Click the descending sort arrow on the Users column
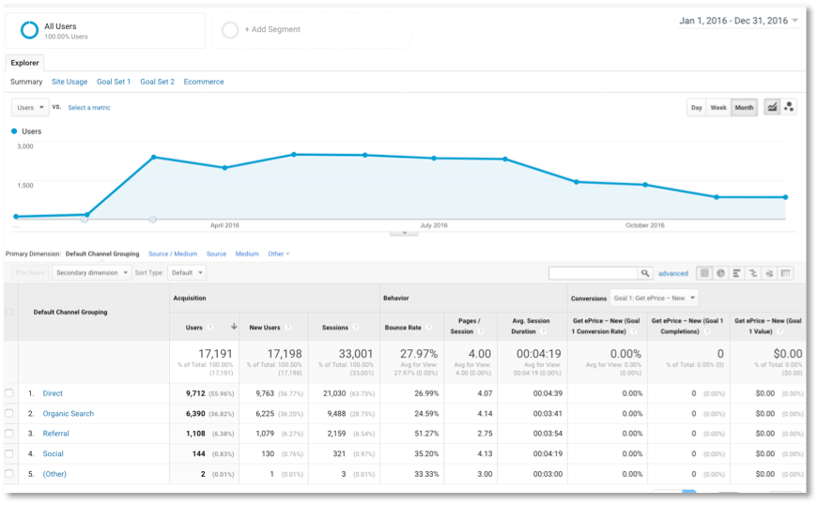Image resolution: width=819 pixels, height=505 pixels. point(234,327)
